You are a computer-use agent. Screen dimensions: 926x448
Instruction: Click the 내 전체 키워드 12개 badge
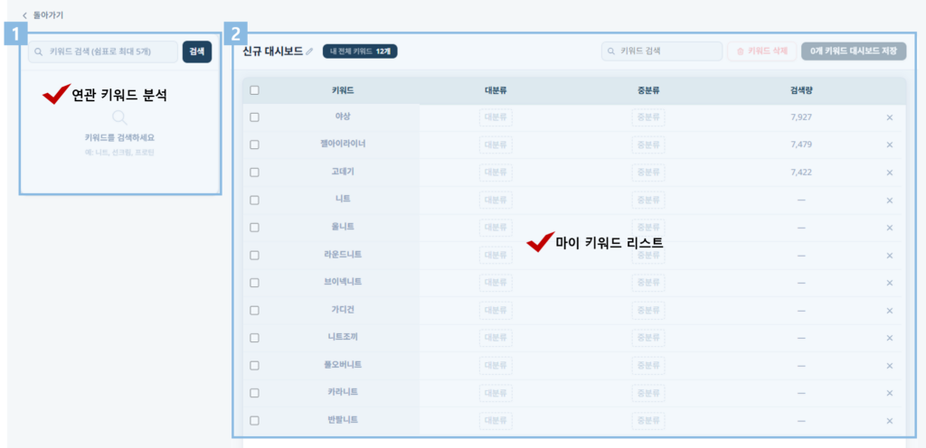click(360, 51)
